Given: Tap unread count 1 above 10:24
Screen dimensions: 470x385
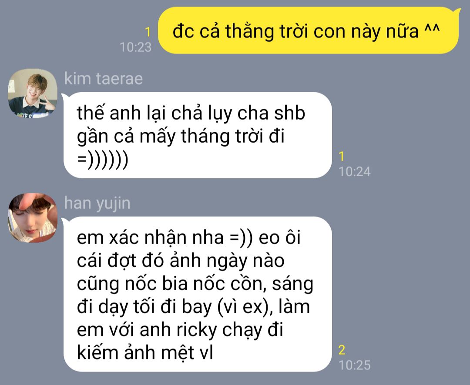Looking at the screenshot, I should pos(342,157).
